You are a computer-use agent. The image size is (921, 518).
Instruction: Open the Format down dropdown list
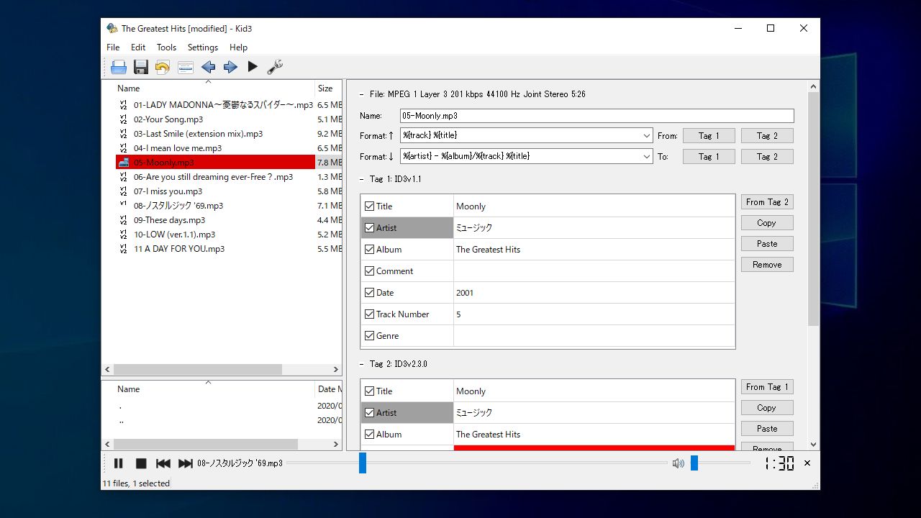coord(645,156)
